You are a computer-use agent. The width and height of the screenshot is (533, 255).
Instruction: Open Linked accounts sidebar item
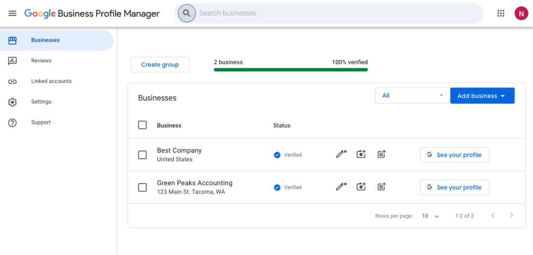point(56,82)
